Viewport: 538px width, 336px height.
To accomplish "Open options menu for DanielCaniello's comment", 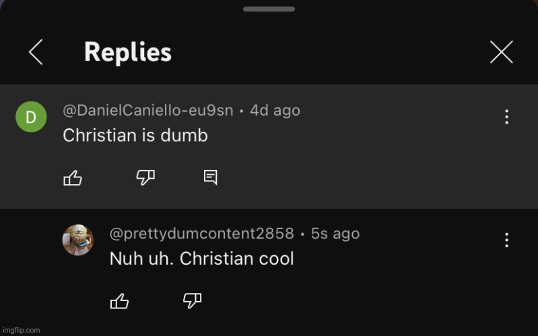I will point(506,117).
